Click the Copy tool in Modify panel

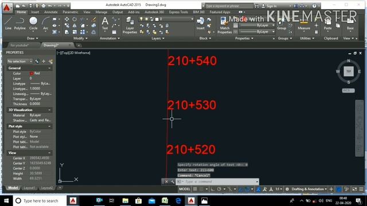coord(67,25)
